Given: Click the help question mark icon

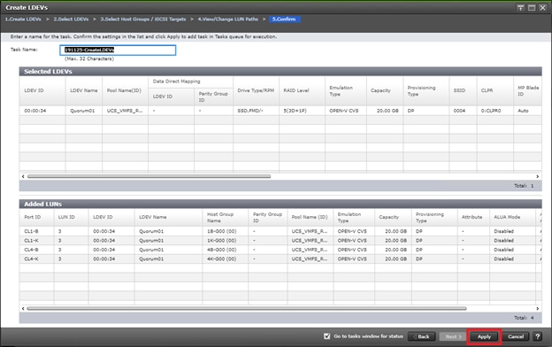Looking at the screenshot, I should 538,336.
